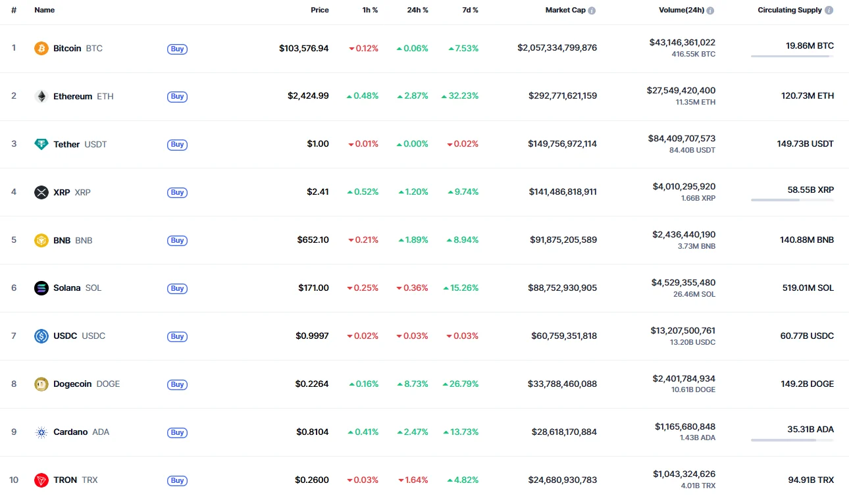The height and width of the screenshot is (502, 849).
Task: Click the TRON logo icon
Action: click(x=41, y=480)
